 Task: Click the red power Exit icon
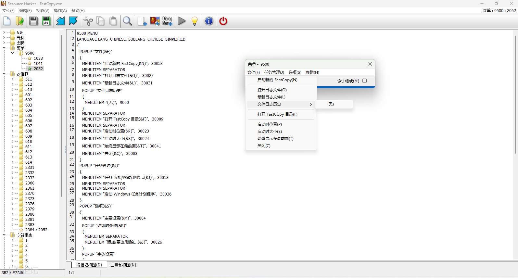(x=223, y=21)
